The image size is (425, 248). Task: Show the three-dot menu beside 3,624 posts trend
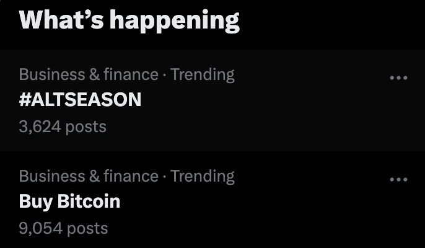398,78
